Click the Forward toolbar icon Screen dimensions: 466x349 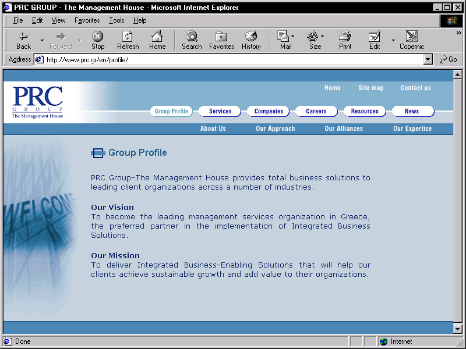(x=61, y=40)
